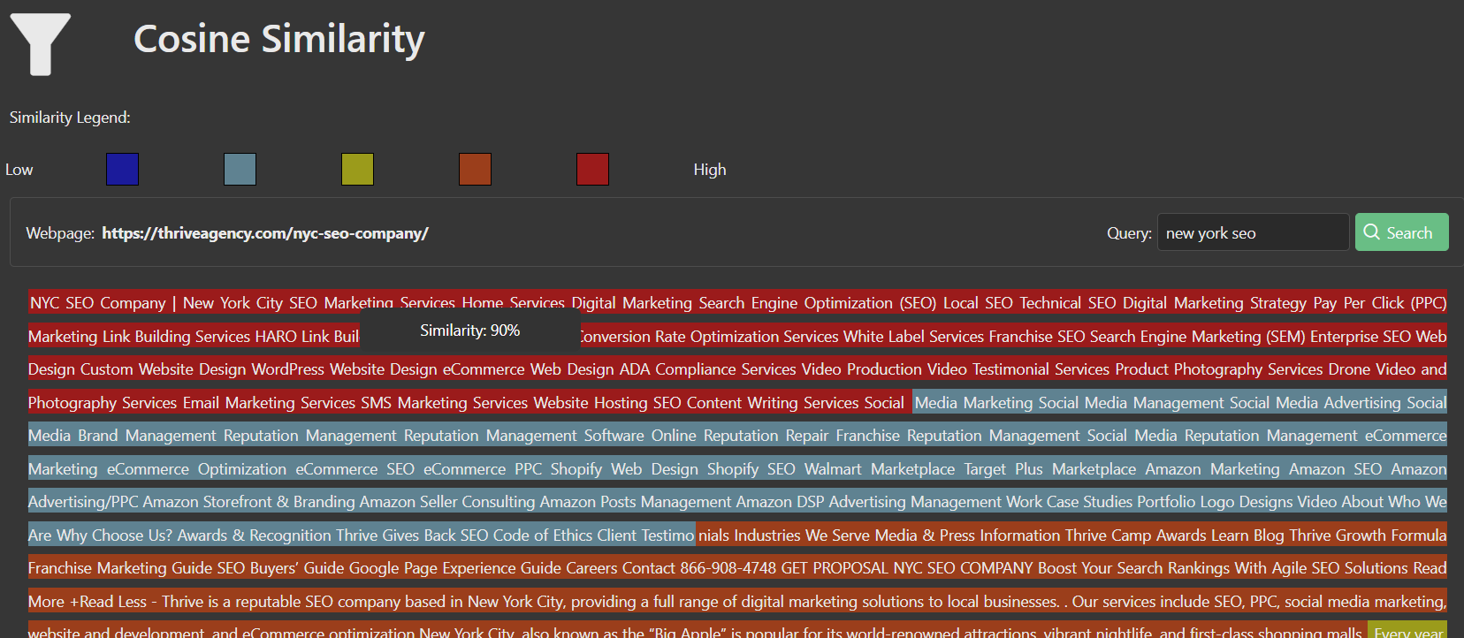Click the olive highlighted 'Every year' text
The height and width of the screenshot is (638, 1464).
pyautogui.click(x=1409, y=631)
